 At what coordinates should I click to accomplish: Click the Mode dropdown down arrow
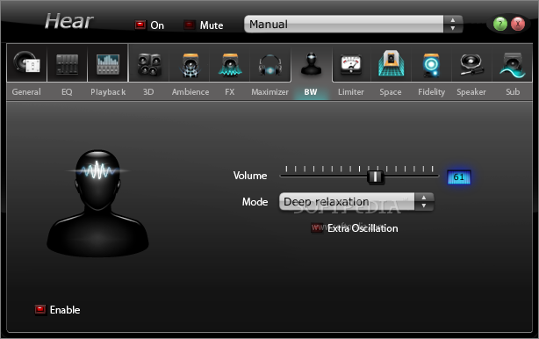(424, 206)
